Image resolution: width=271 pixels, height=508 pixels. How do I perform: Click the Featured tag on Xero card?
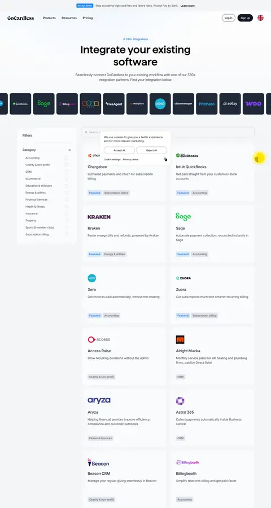[95, 316]
